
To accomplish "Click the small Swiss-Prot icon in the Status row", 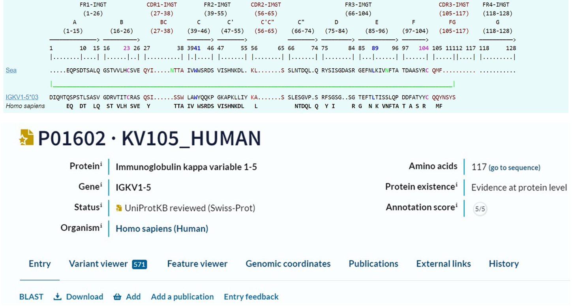I will point(119,208).
